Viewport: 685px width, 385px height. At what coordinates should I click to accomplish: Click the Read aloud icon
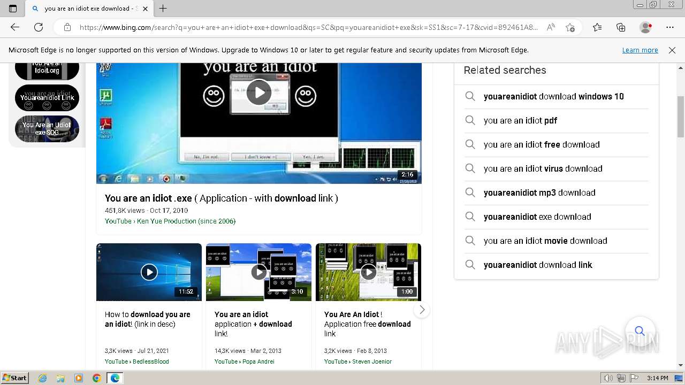point(551,27)
